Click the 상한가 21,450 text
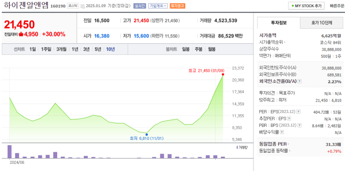This screenshot has width=345, height=171. point(165,21)
